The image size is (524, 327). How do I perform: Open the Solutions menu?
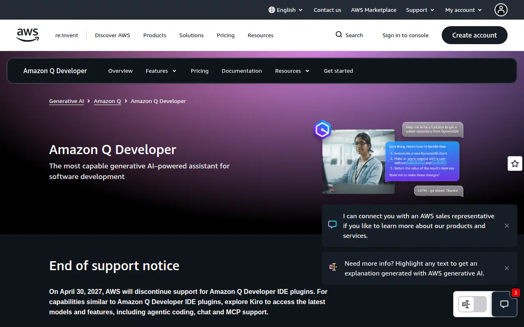click(x=191, y=35)
